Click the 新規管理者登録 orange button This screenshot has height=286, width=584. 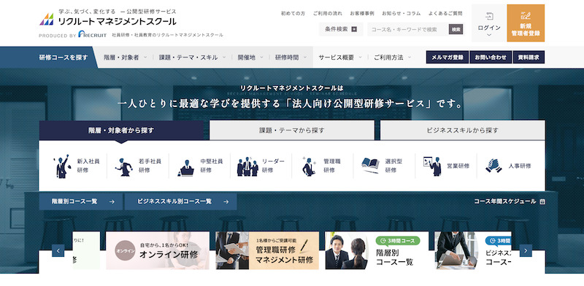[x=526, y=23]
